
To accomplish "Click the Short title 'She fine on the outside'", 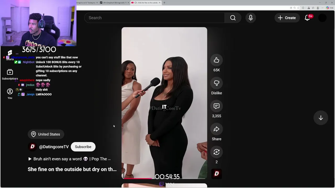I will (72, 169).
